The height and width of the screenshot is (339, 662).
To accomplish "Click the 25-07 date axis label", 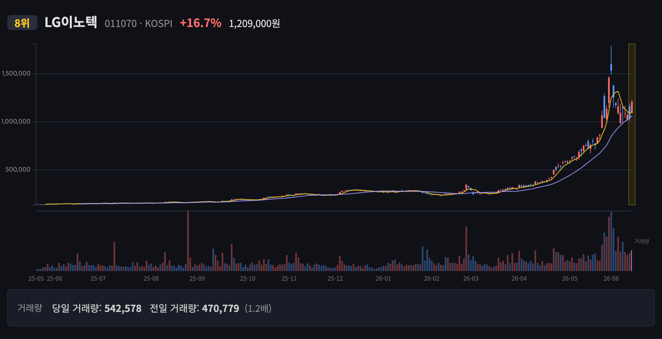I will pyautogui.click(x=98, y=279).
